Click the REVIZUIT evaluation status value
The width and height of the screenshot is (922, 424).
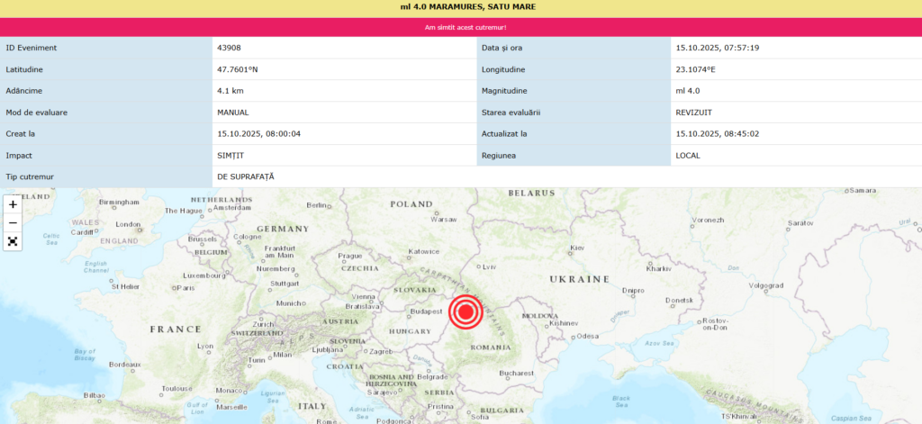(x=696, y=113)
